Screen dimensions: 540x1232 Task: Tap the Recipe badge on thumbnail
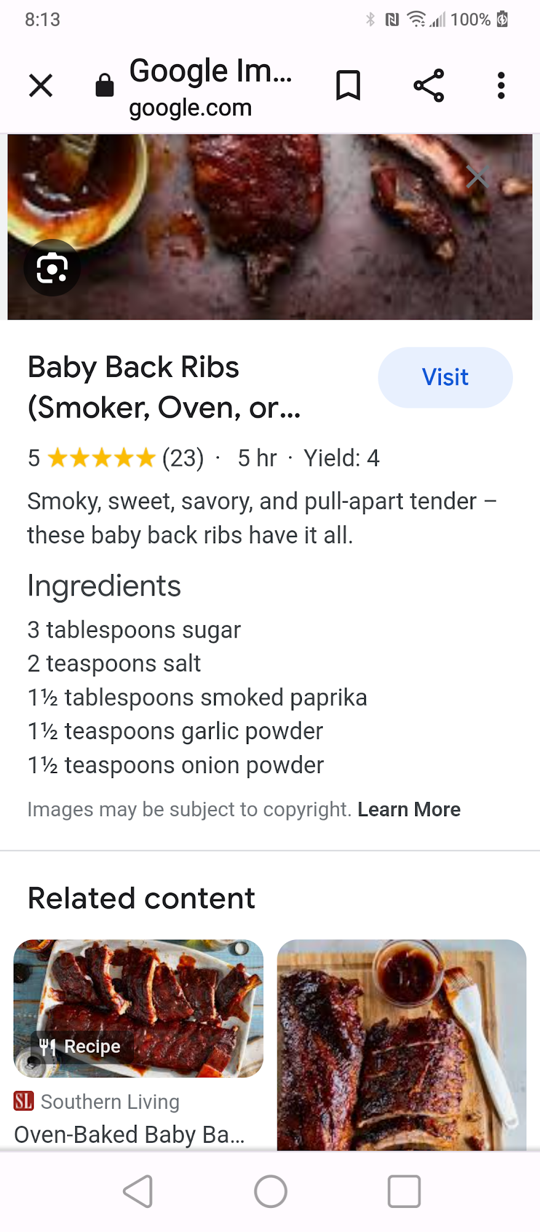click(81, 1046)
